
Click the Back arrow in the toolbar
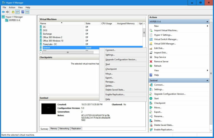click(3, 12)
